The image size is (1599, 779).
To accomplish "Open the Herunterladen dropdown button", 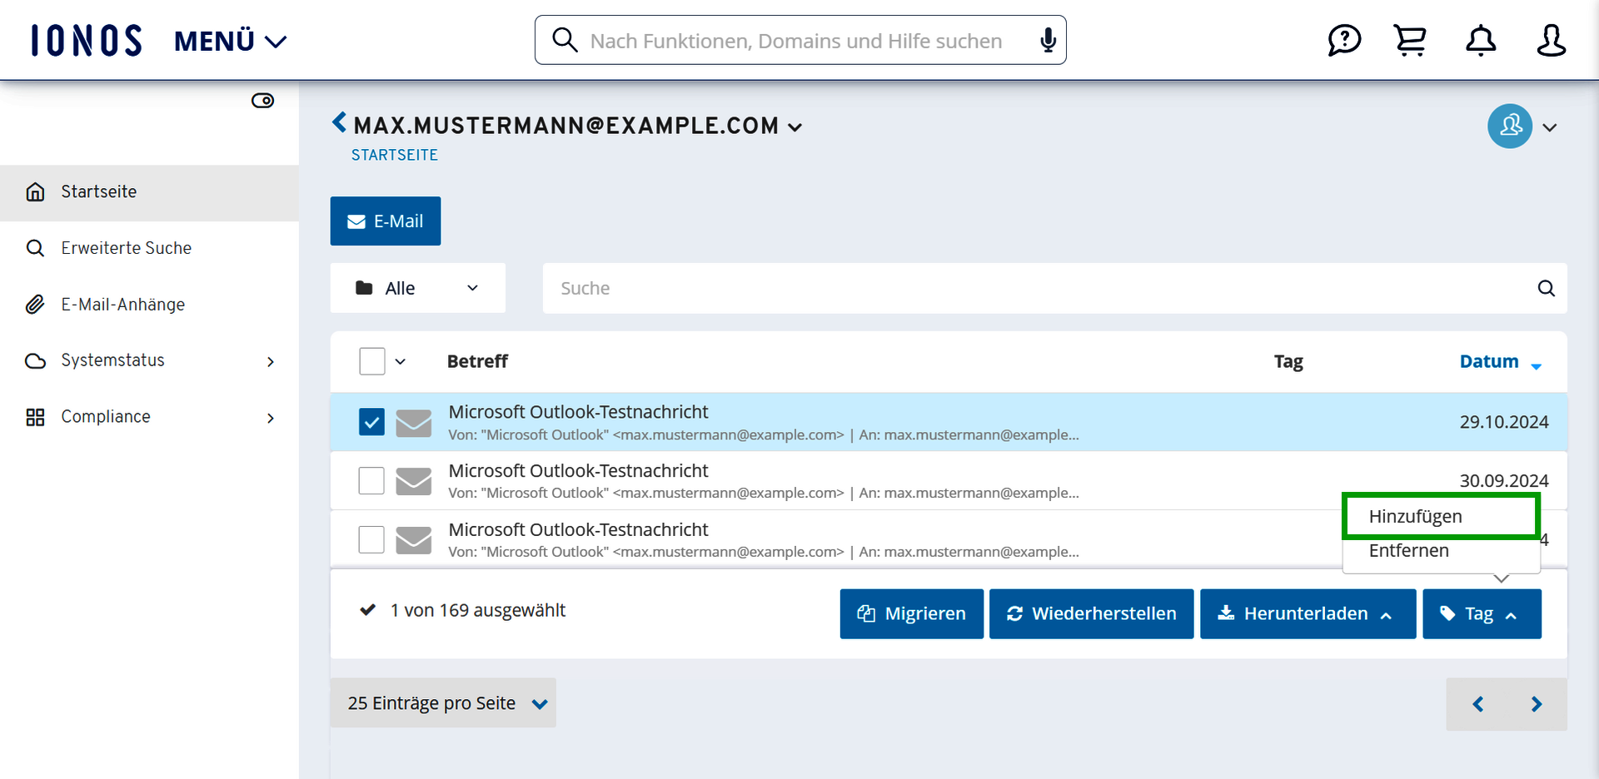I will coord(1308,614).
